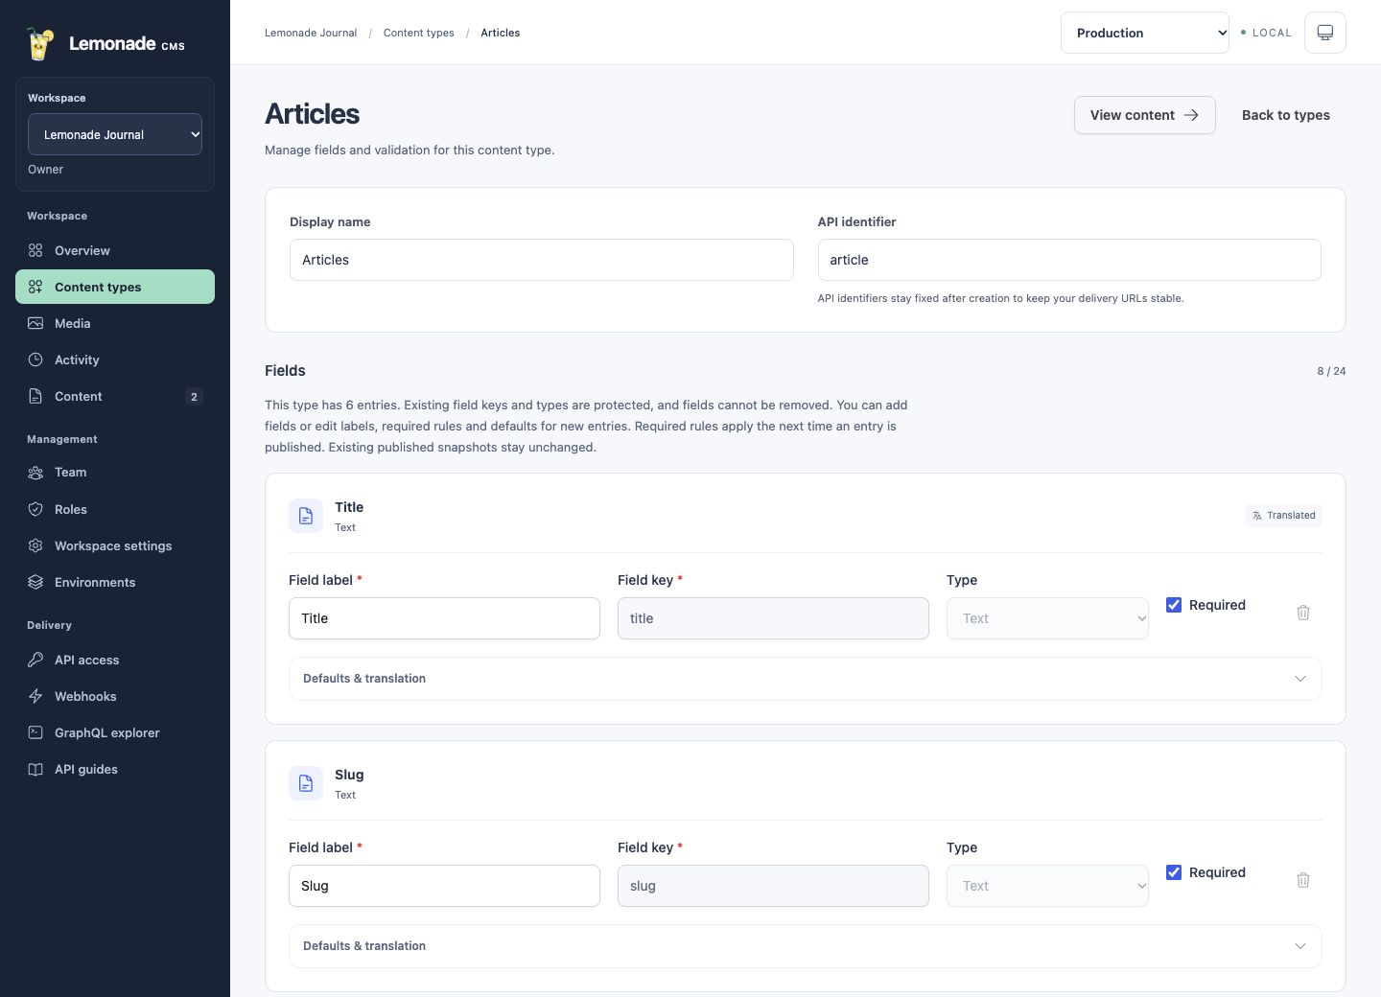Screen dimensions: 1381x997
Task: Click the API access key icon
Action: (x=35, y=660)
